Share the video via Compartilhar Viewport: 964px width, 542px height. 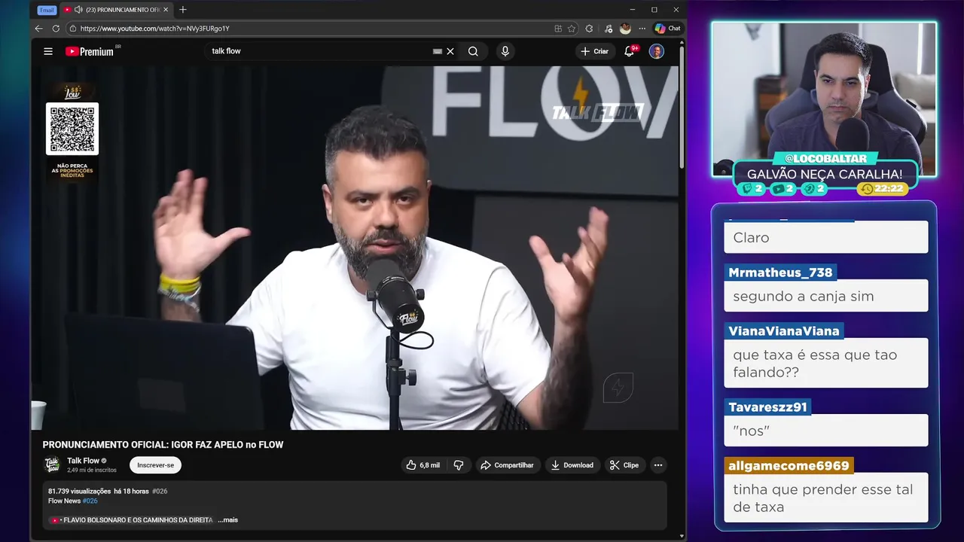[507, 465]
